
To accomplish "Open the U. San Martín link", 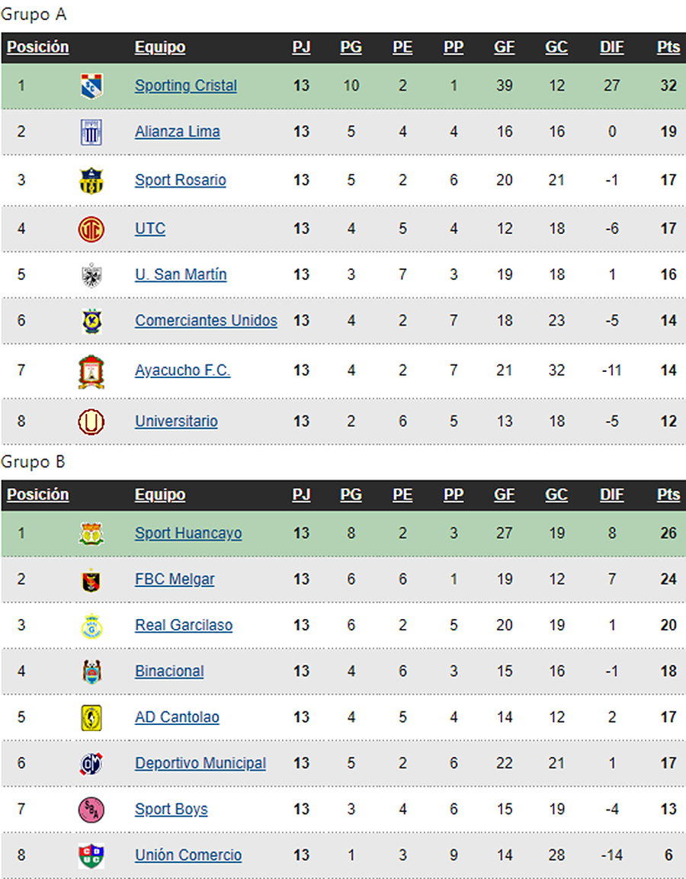I will pos(181,274).
